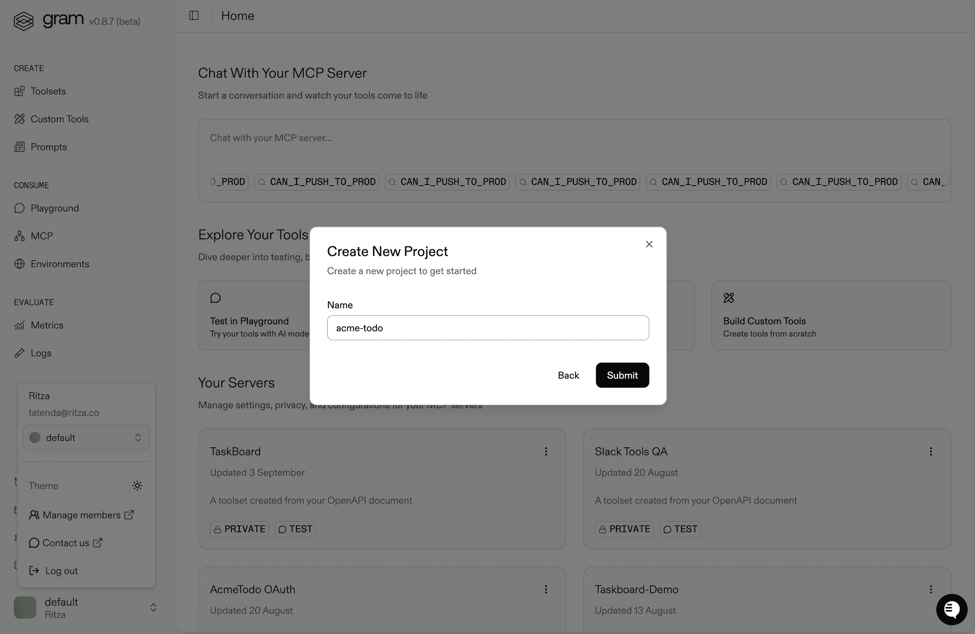The image size is (975, 634).
Task: Open the Logs panel
Action: coord(41,353)
